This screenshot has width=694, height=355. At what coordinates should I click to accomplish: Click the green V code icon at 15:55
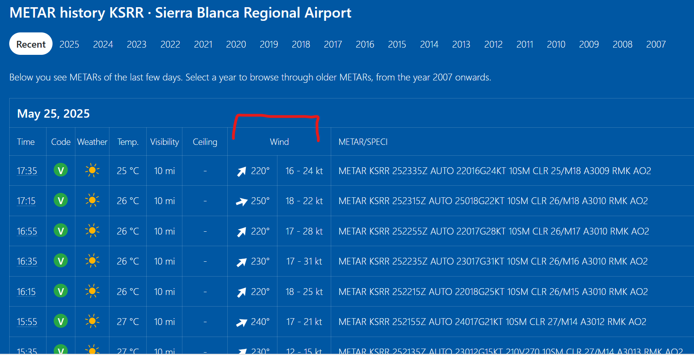[61, 321]
